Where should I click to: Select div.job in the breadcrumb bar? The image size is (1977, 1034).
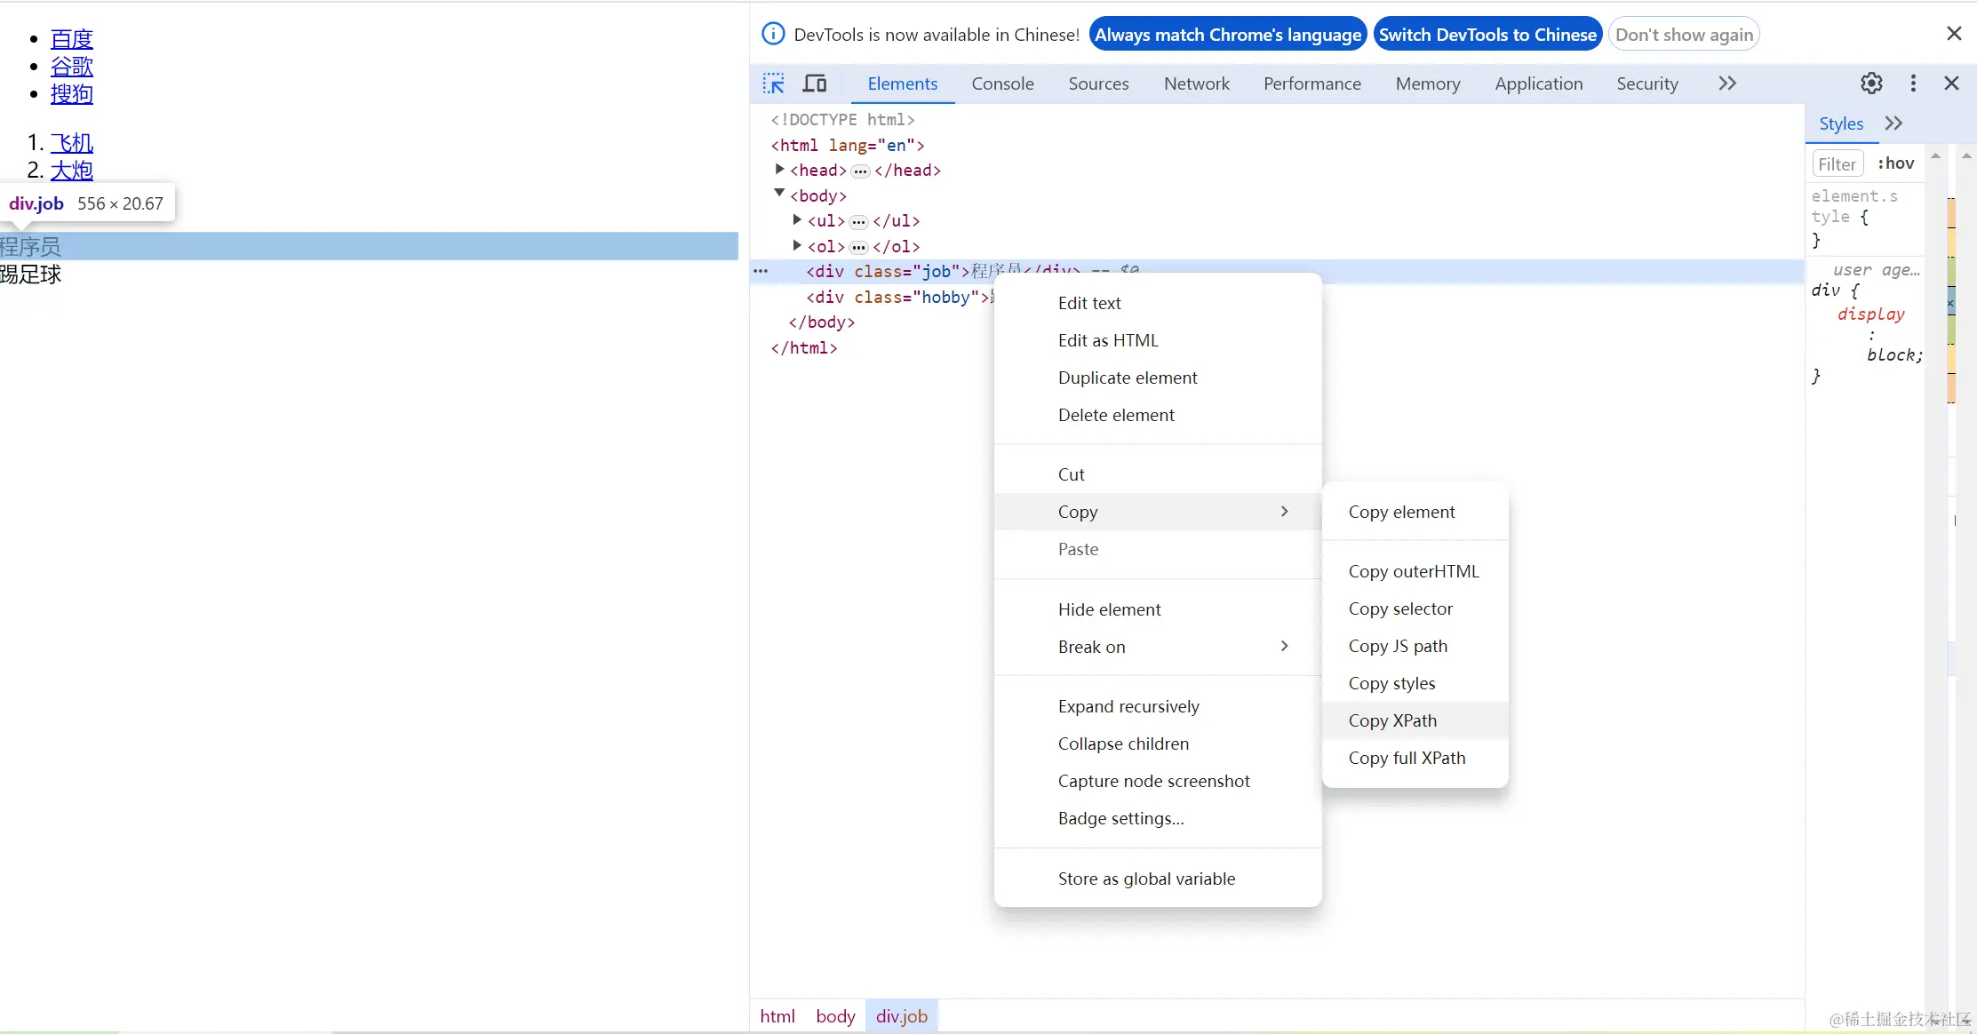tap(901, 1016)
